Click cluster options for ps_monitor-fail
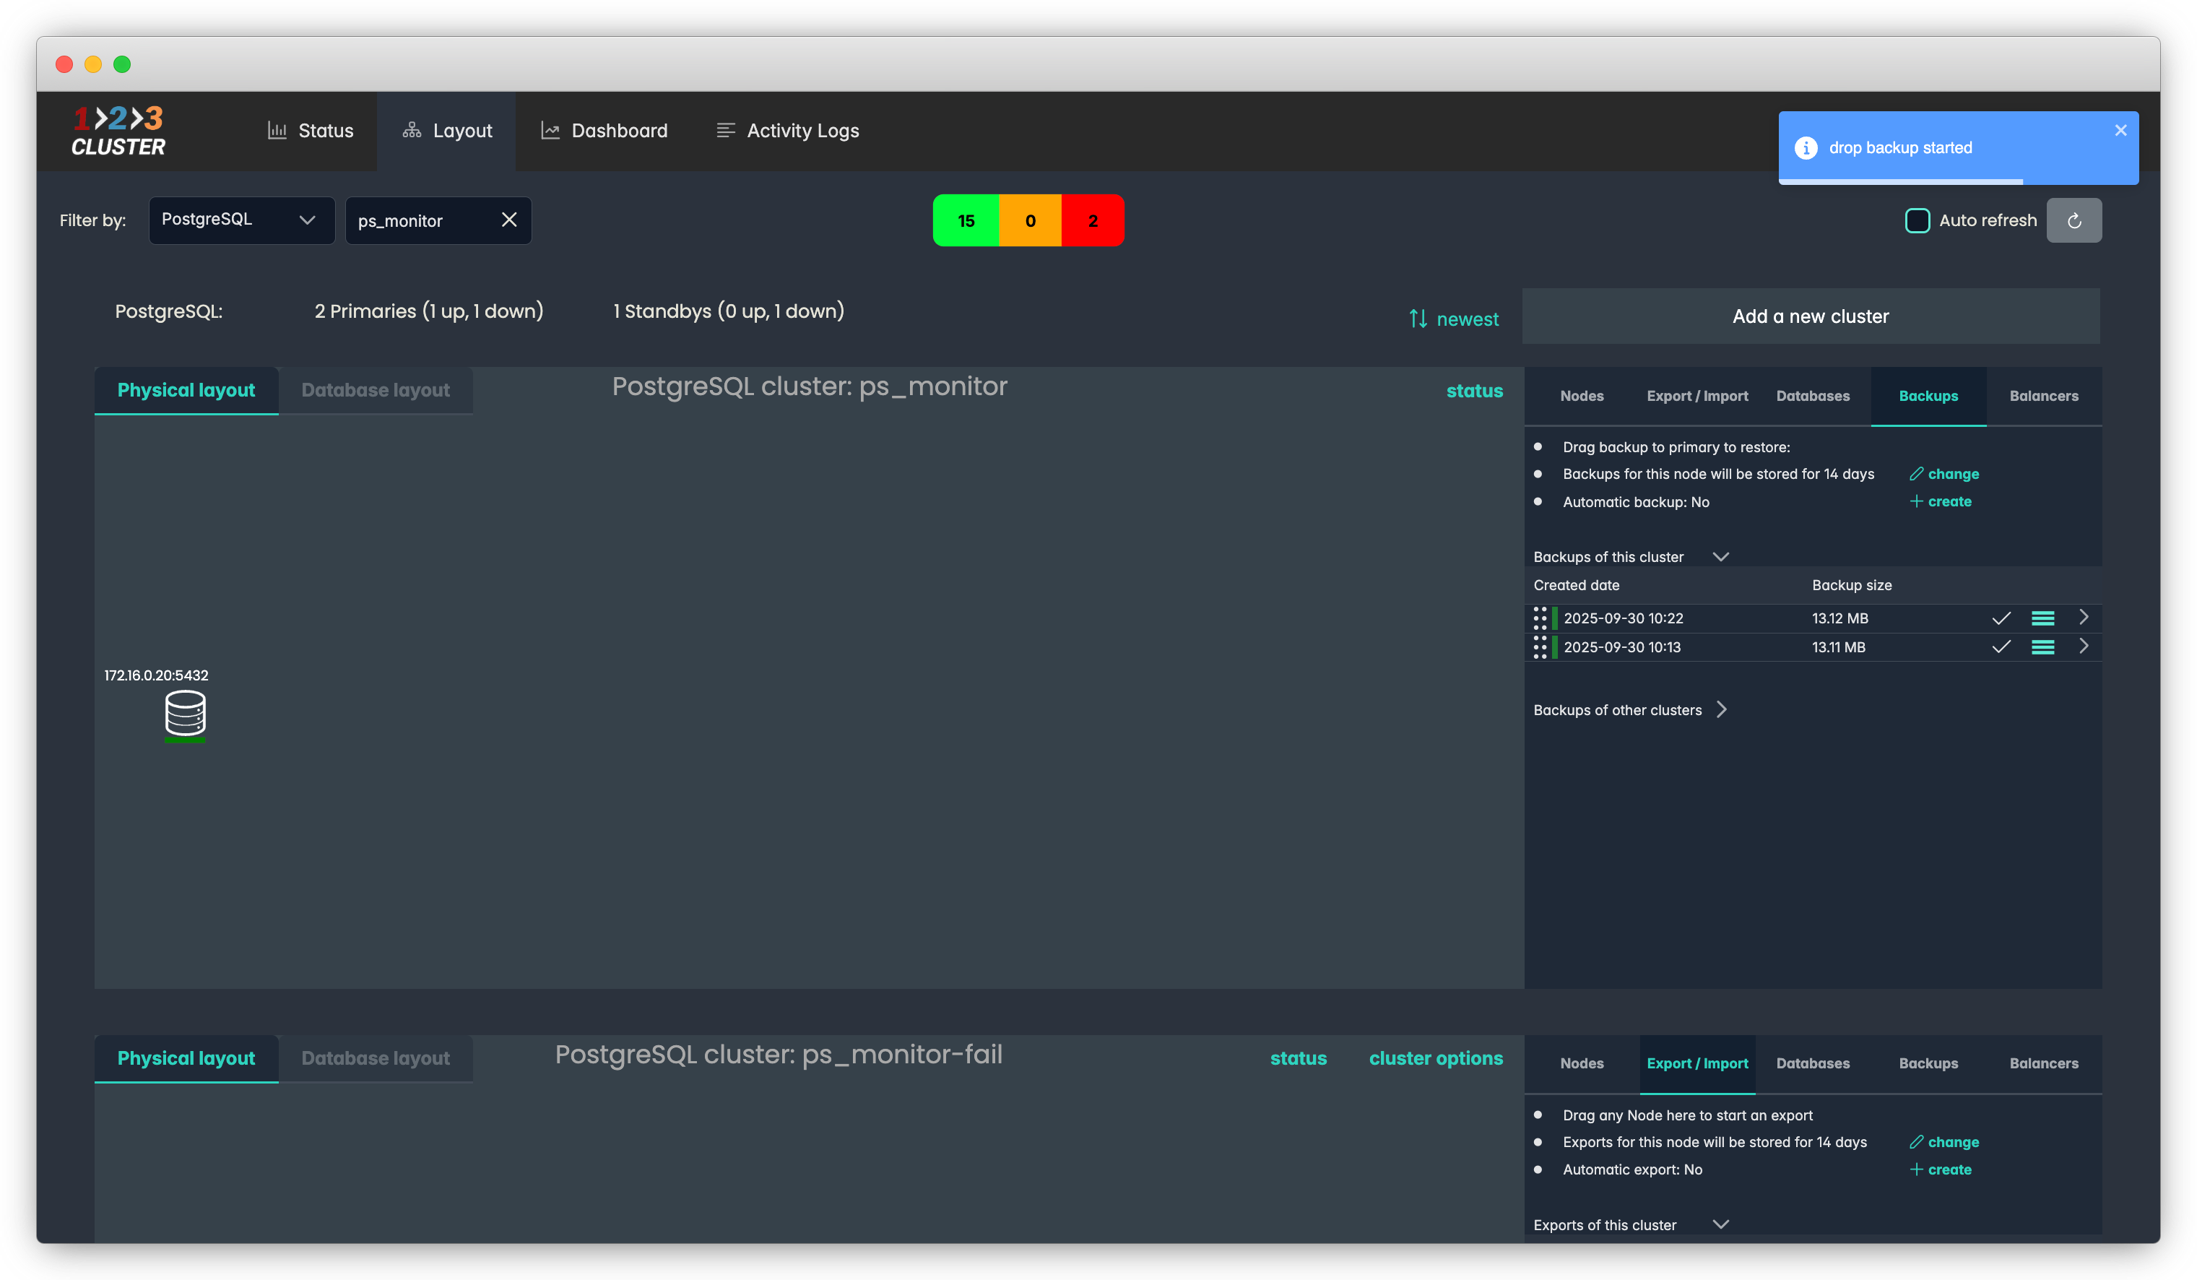 1435,1058
